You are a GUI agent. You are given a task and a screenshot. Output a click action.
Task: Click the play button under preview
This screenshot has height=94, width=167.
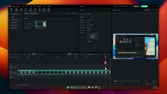coord(120,84)
